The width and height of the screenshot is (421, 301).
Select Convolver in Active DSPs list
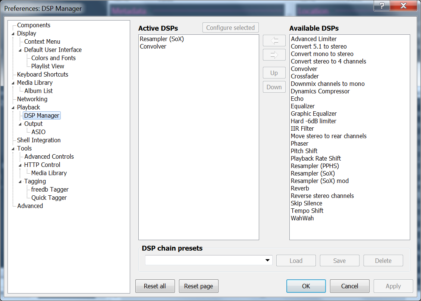point(153,46)
